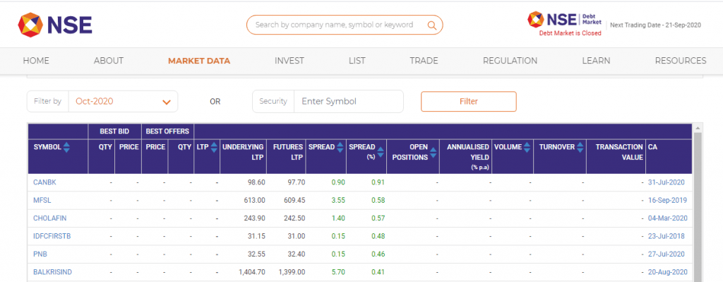Sort by TURNOVER column arrows
Screen dimensions: 723x282
coord(580,147)
